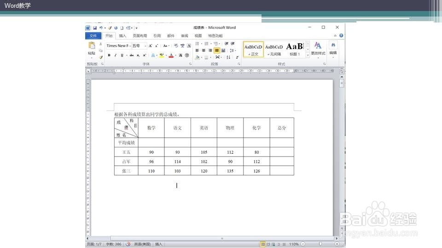Shrink font size button

click(x=157, y=45)
